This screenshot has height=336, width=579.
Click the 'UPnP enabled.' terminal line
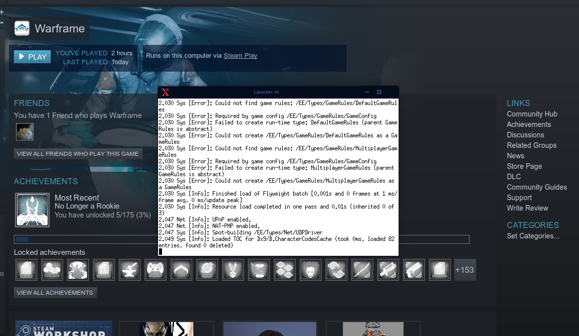click(205, 220)
